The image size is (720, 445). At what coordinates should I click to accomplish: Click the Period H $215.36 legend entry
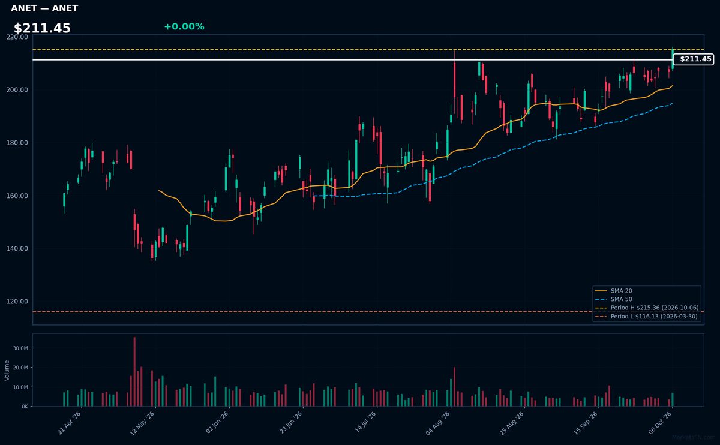coord(647,308)
